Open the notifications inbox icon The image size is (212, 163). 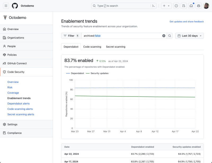click(191, 6)
